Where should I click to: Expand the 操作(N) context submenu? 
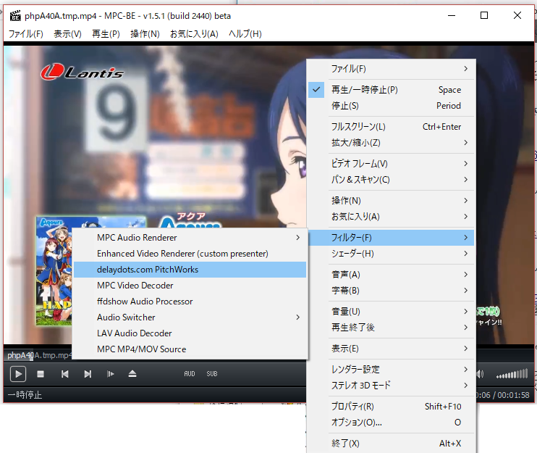(391, 201)
